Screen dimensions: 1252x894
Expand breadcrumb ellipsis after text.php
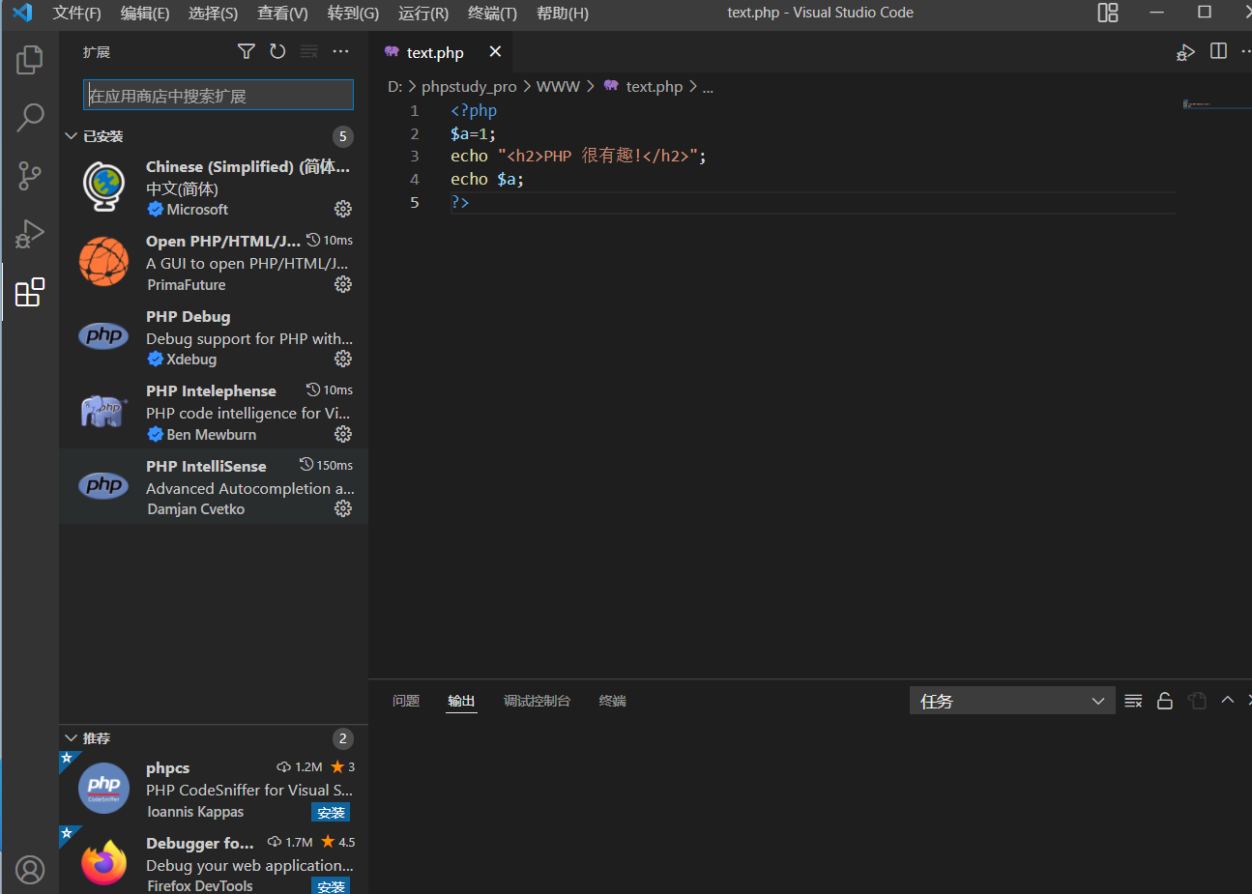click(708, 87)
